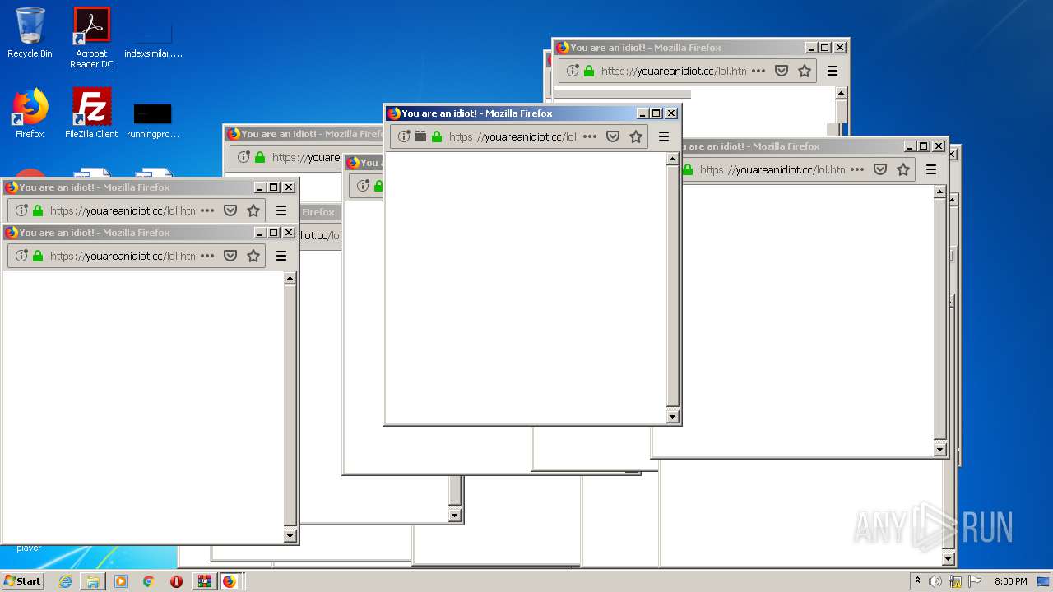The width and height of the screenshot is (1053, 592).
Task: Open Windows Media Player taskbar icon
Action: [x=121, y=581]
